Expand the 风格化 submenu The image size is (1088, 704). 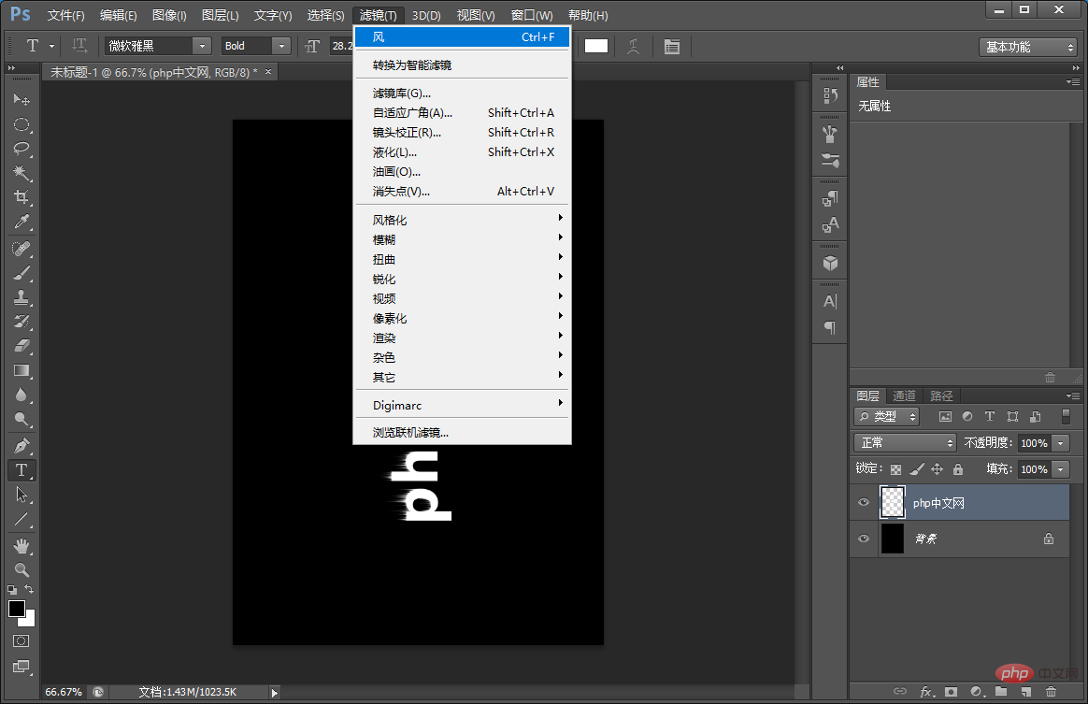click(x=462, y=220)
